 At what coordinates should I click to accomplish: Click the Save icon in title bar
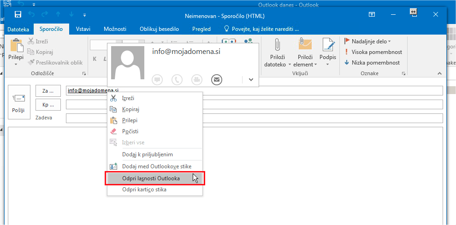click(18, 14)
